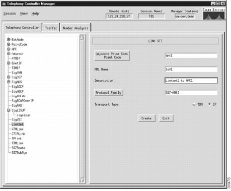The image size is (231, 191).
Task: Click the Adjacent Point Code button
Action: pos(112,56)
